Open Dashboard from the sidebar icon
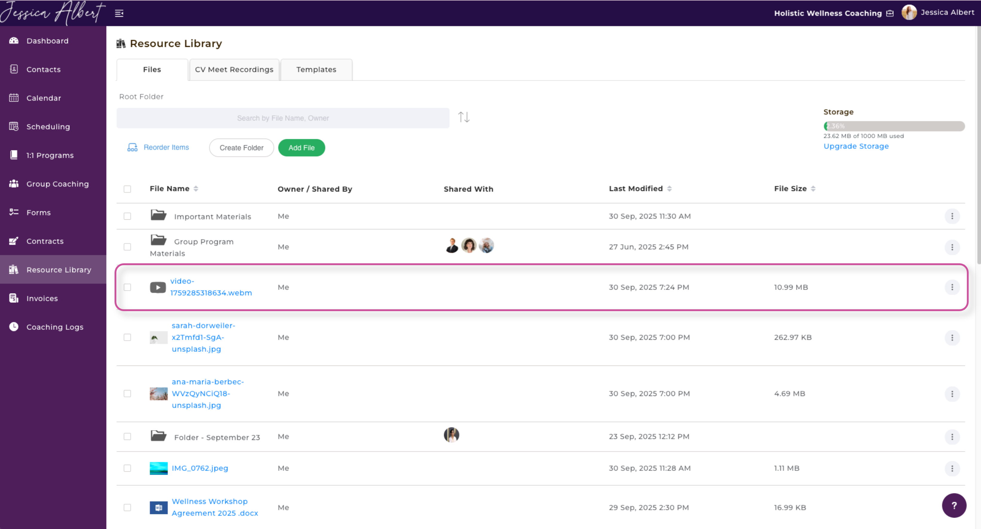Screen dimensions: 981x529 pyautogui.click(x=14, y=41)
